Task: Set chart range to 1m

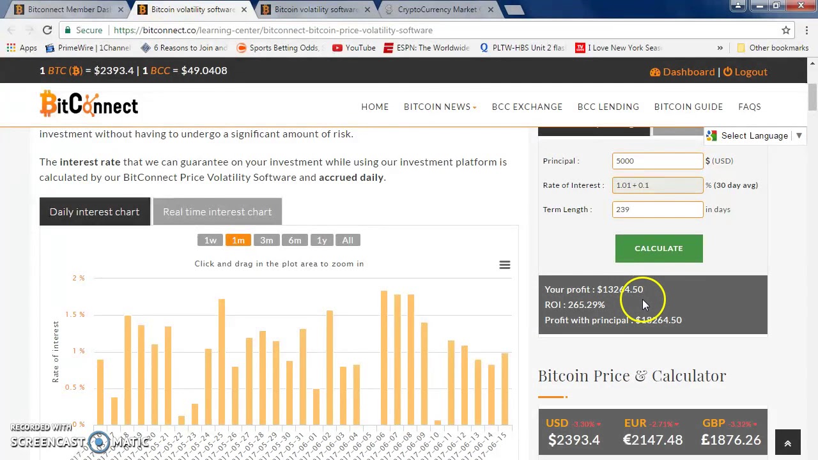Action: (238, 240)
